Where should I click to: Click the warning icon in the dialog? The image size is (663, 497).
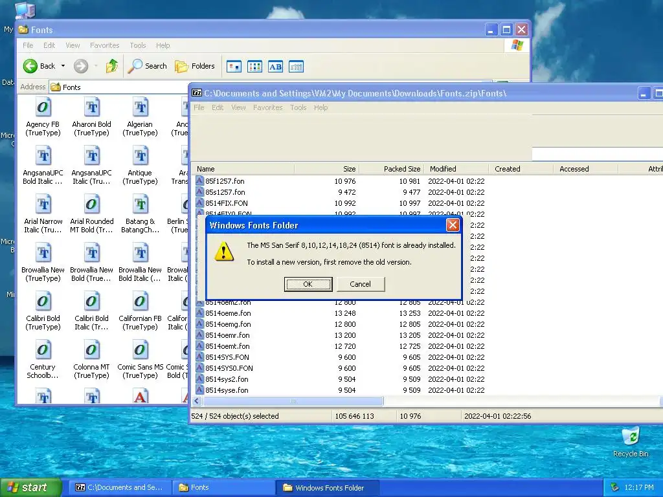pyautogui.click(x=223, y=252)
